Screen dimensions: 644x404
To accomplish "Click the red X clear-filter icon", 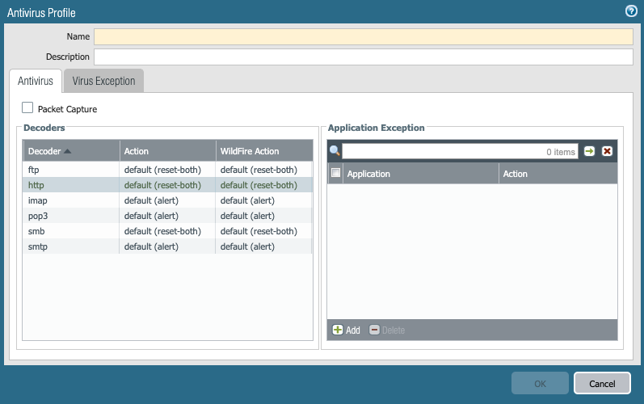I will click(608, 151).
